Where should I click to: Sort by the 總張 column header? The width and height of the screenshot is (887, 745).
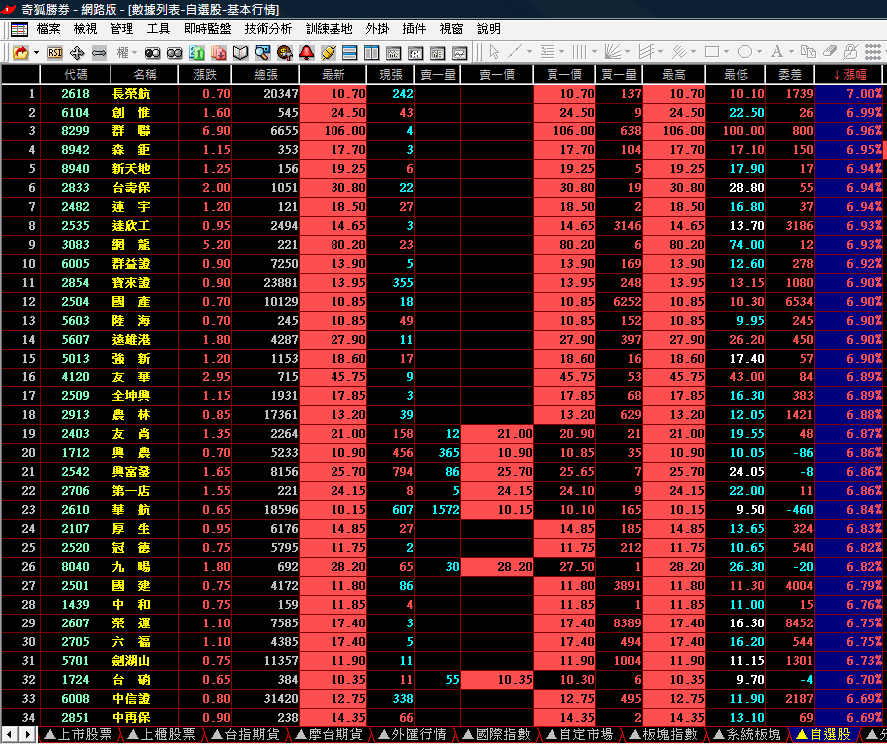(265, 74)
